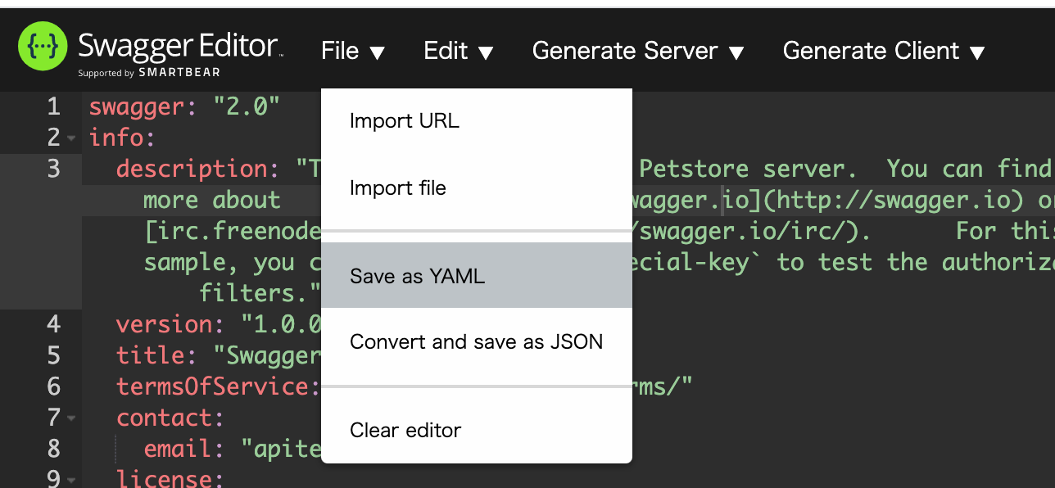Collapse the info block fold arrow on line 2

(71, 138)
